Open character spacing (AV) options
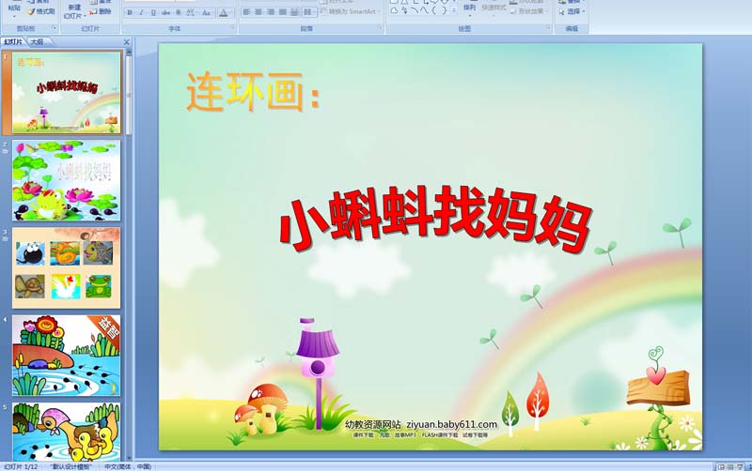The width and height of the screenshot is (752, 471). pyautogui.click(x=191, y=12)
